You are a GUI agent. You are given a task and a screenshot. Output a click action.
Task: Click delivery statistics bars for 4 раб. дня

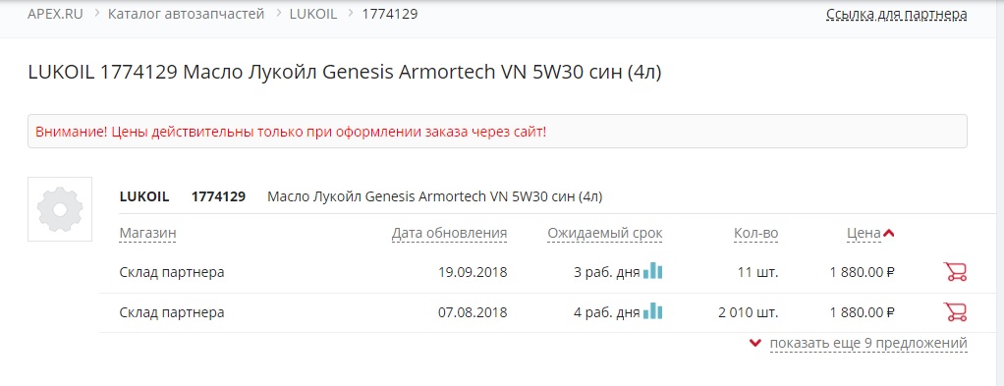coord(653,311)
